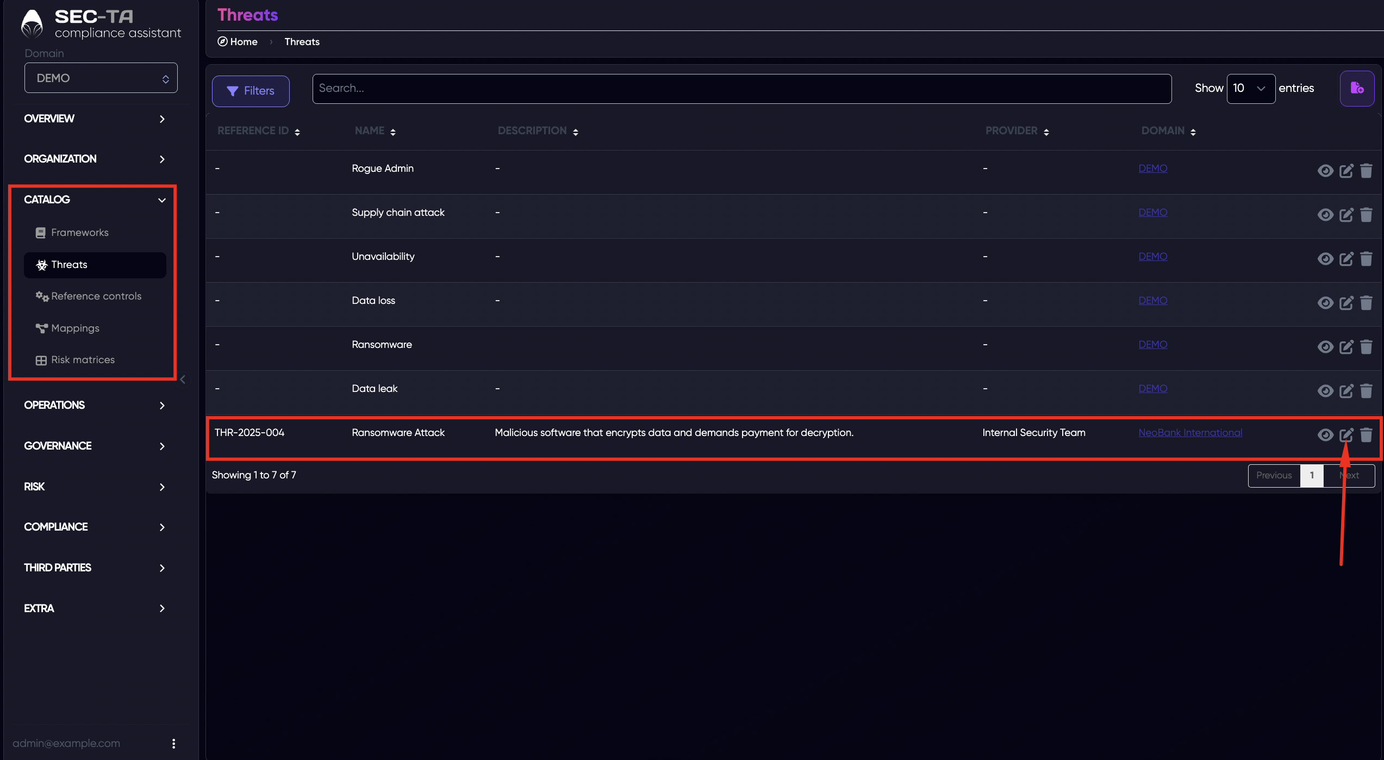1384x760 pixels.
Task: Expand the Third Parties section
Action: (x=95, y=568)
